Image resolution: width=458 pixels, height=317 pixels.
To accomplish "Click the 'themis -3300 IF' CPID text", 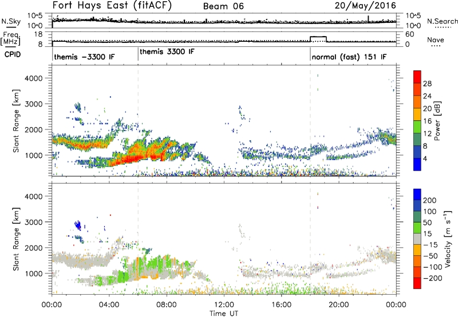I will (84, 57).
